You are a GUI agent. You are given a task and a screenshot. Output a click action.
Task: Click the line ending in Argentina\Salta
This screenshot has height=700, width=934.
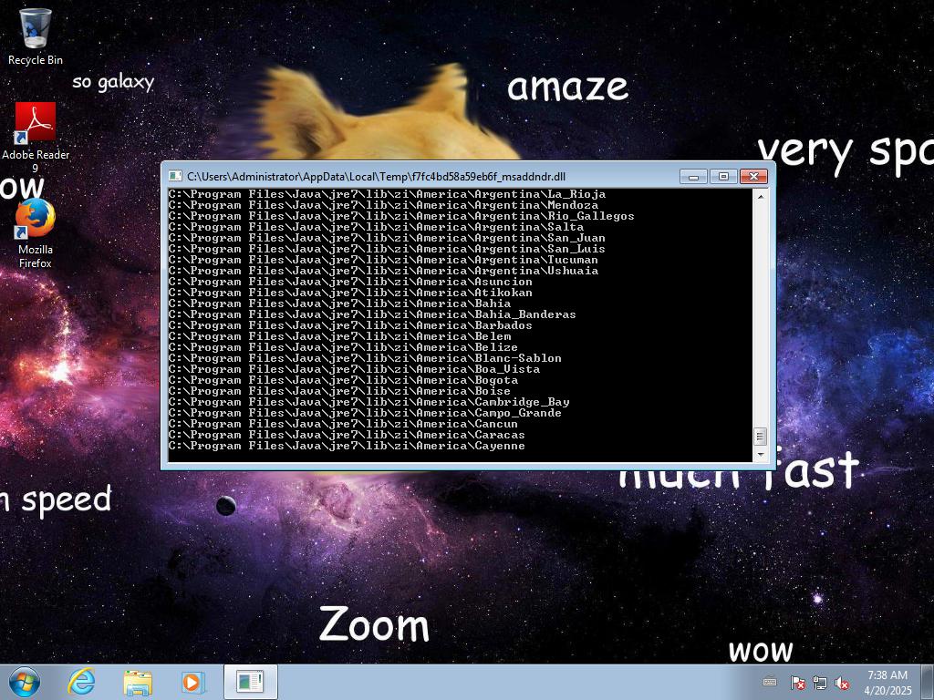376,227
